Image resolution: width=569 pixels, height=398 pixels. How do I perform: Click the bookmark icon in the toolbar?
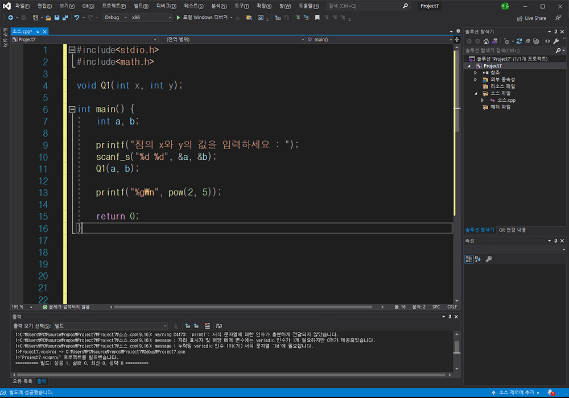coord(317,18)
